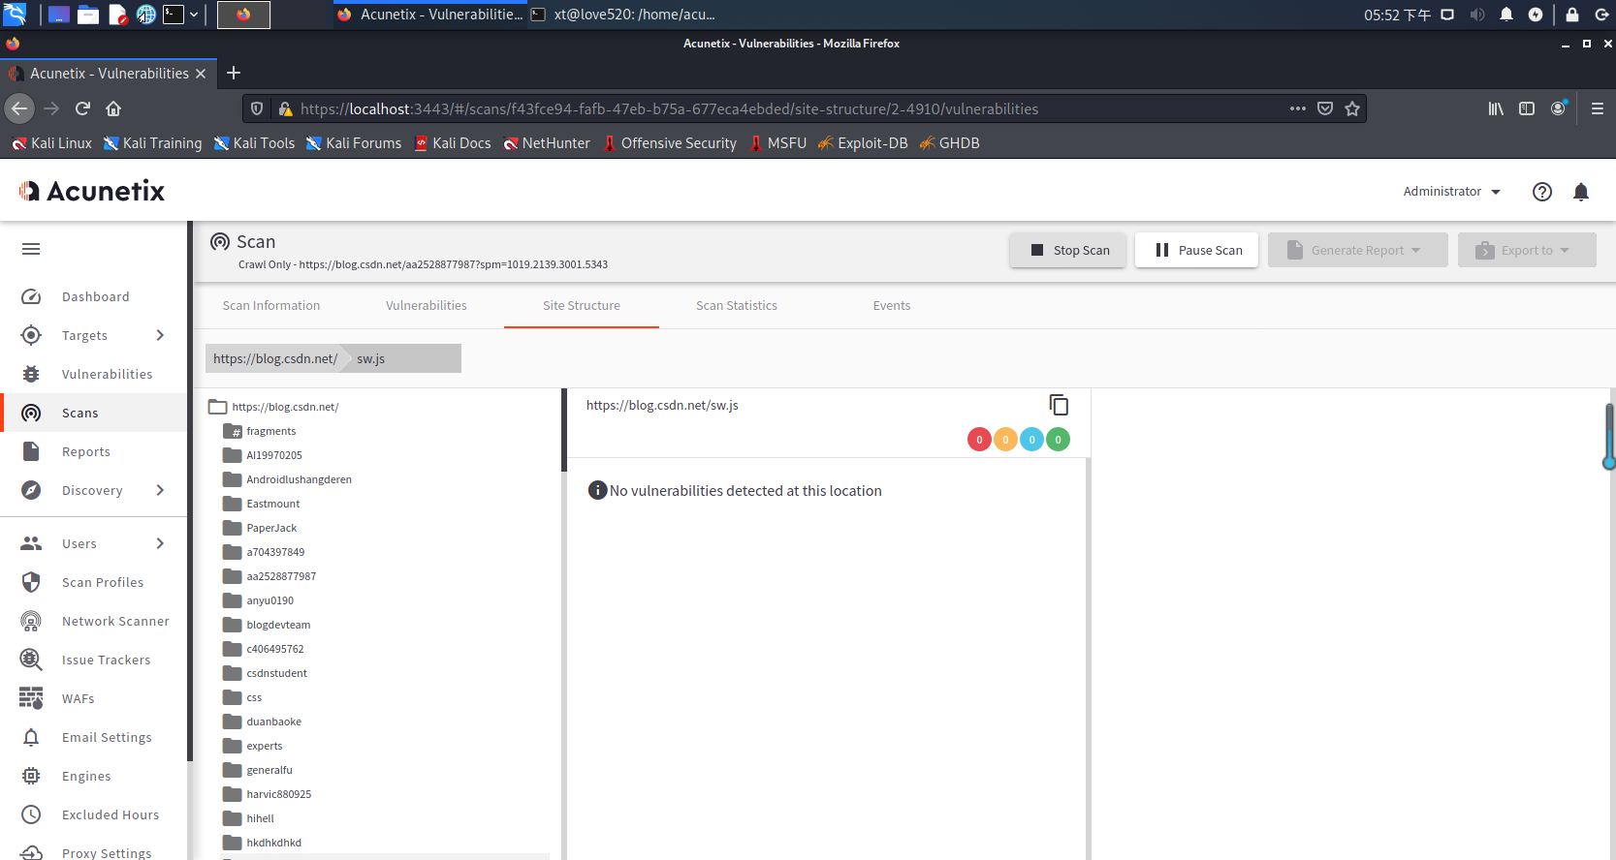
Task: Open a new Firefox tab
Action: coord(234,73)
